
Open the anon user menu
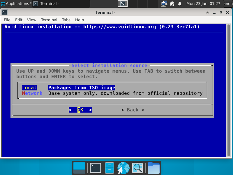(x=228, y=3)
